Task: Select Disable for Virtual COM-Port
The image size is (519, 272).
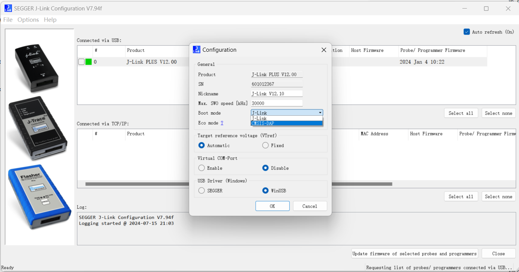Action: click(x=265, y=168)
